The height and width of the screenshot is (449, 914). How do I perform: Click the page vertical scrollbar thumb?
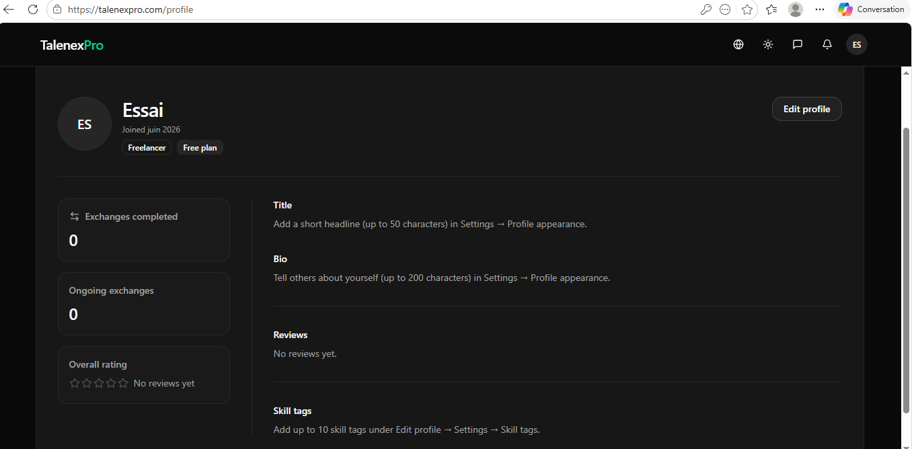pos(906,270)
